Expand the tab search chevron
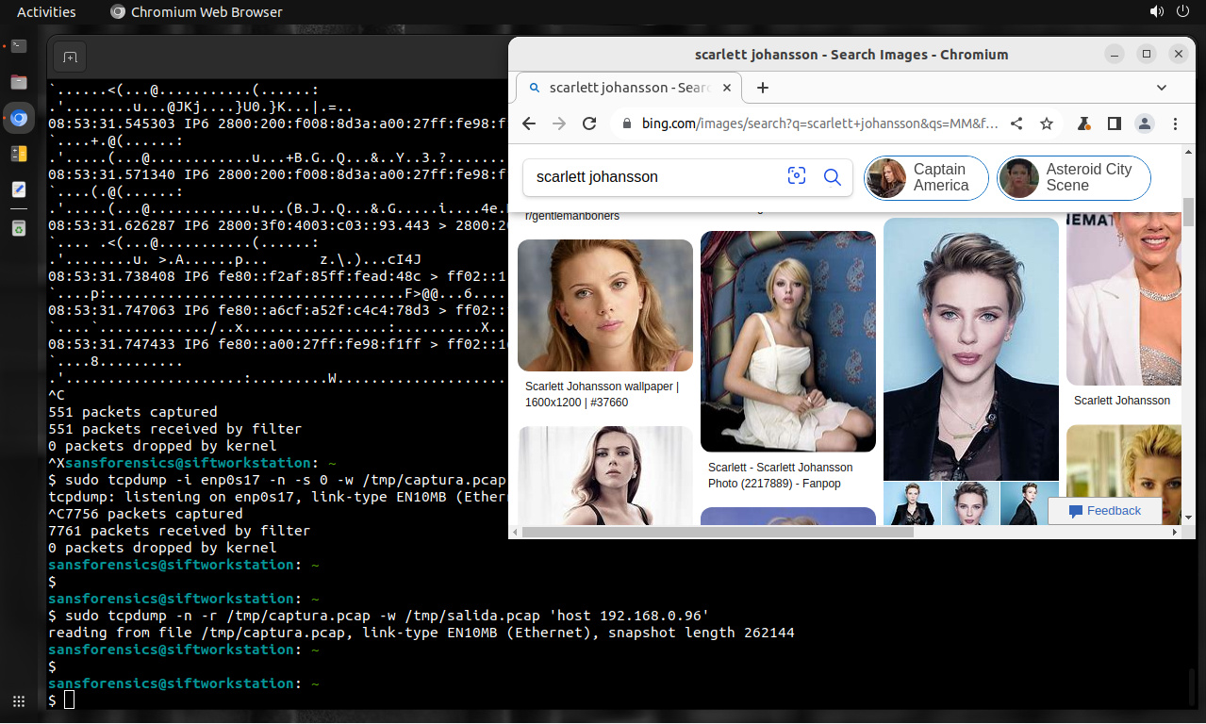This screenshot has width=1206, height=724. point(1162,88)
